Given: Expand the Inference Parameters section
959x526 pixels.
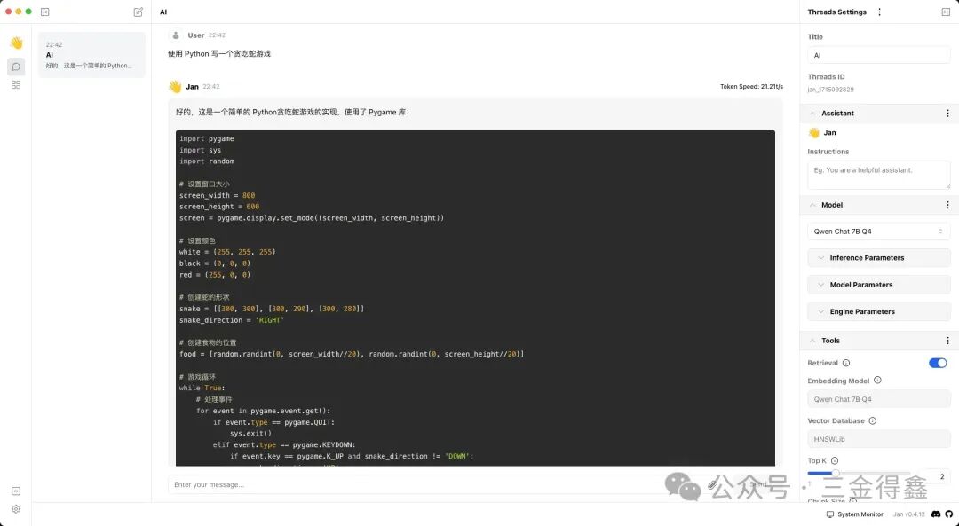Looking at the screenshot, I should [879, 258].
